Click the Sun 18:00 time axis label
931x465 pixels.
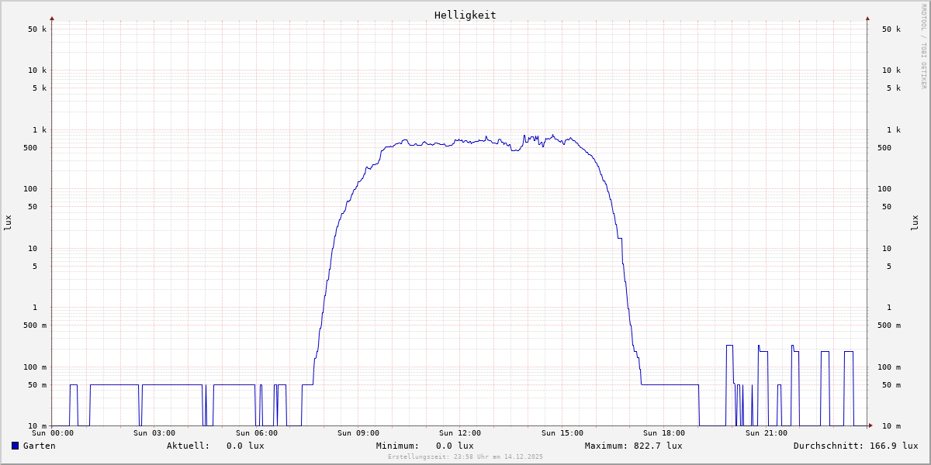664,433
